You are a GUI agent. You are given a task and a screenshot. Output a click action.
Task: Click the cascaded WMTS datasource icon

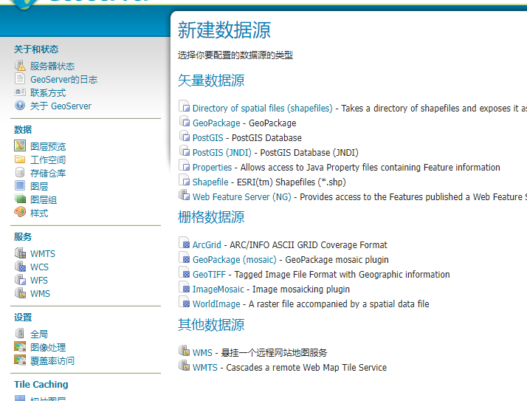tap(185, 366)
